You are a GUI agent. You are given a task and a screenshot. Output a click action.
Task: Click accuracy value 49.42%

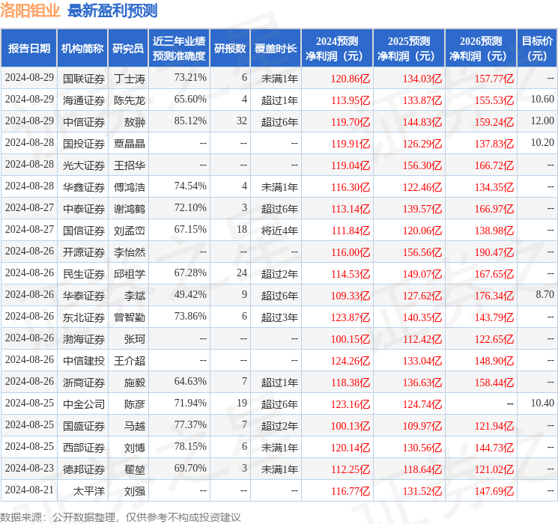point(190,294)
